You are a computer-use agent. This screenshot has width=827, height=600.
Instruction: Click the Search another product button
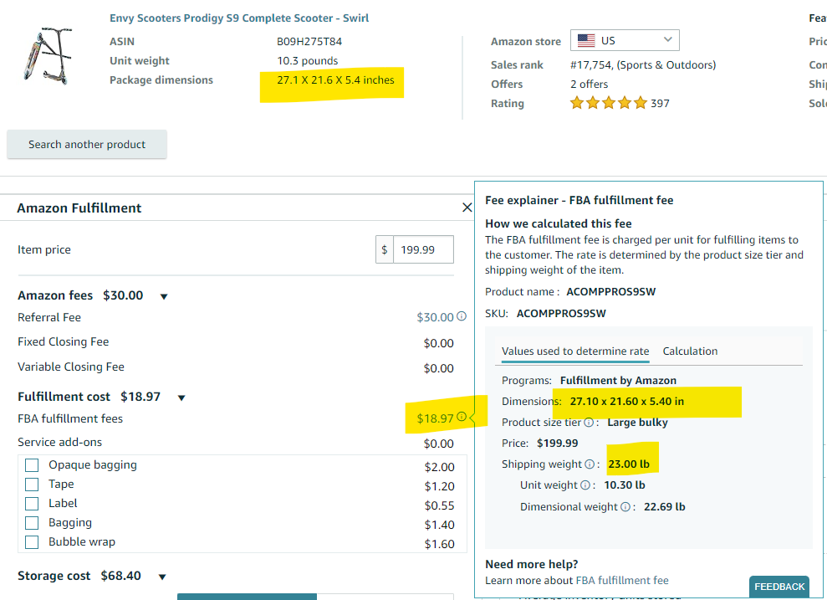tap(87, 144)
